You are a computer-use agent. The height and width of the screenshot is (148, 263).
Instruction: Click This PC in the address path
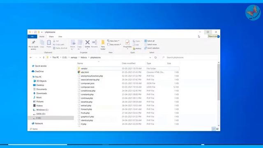pos(55,58)
